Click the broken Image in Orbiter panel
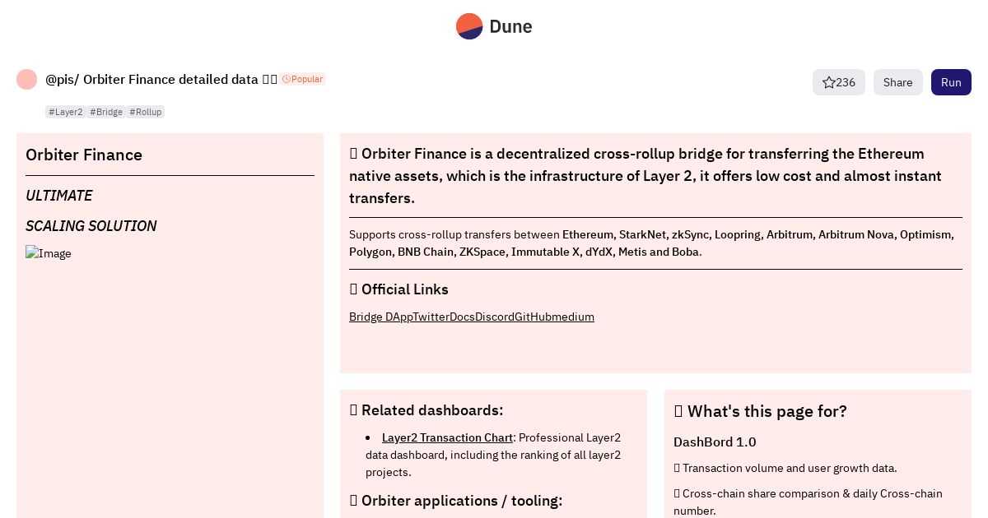The height and width of the screenshot is (518, 988). 49,253
